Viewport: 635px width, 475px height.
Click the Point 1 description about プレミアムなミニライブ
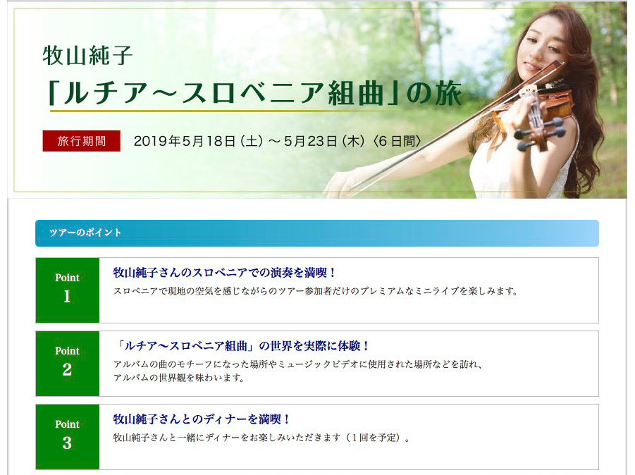315,291
